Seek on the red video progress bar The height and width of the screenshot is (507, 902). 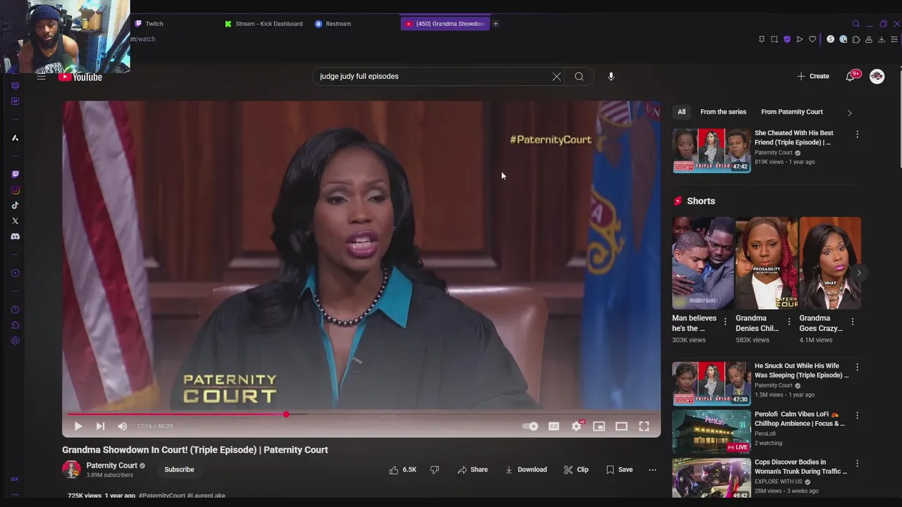[362, 414]
